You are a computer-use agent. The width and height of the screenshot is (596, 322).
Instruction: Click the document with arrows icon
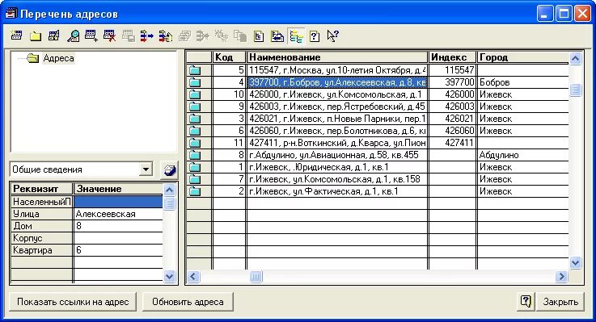pyautogui.click(x=277, y=36)
